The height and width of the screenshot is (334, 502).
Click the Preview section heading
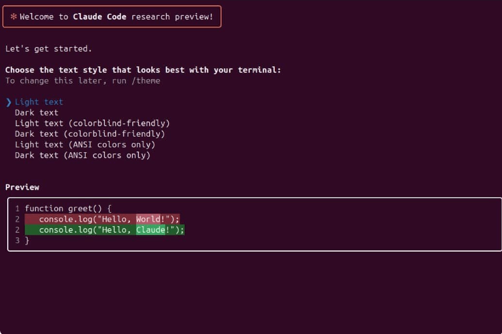pyautogui.click(x=22, y=187)
